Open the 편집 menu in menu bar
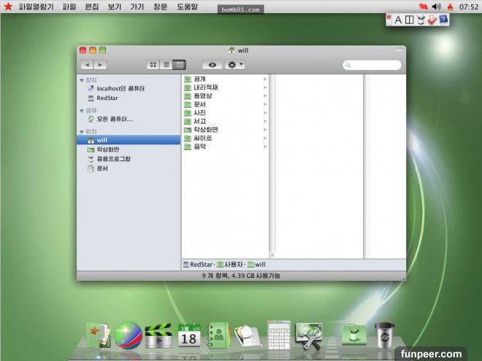 [92, 7]
